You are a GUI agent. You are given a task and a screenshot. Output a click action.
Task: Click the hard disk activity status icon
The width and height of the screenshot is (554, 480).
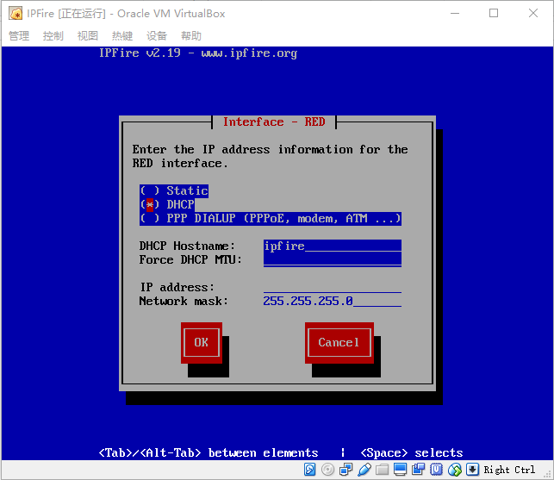310,470
